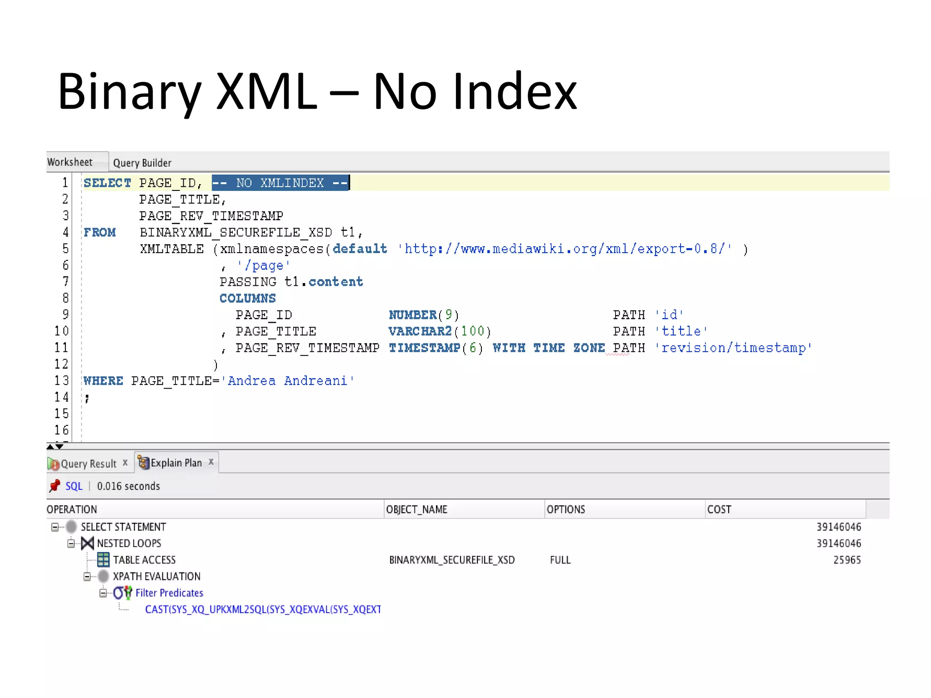Image resolution: width=931 pixels, height=698 pixels.
Task: Click the NESTED LOOPS join icon
Action: tap(87, 543)
